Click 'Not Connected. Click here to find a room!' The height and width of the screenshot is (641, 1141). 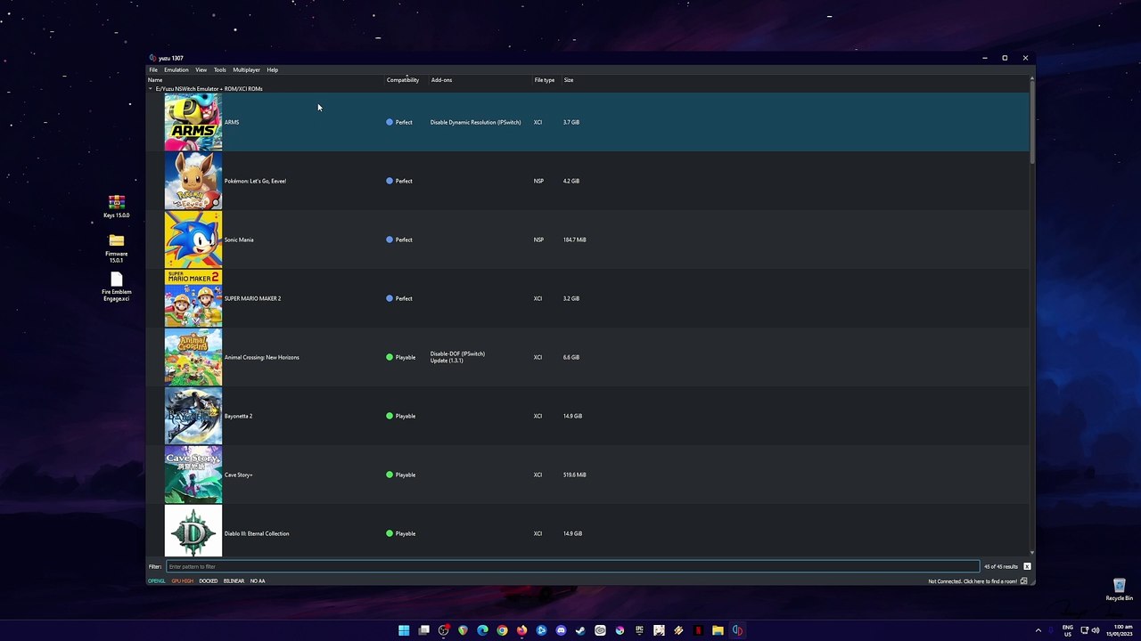point(973,581)
